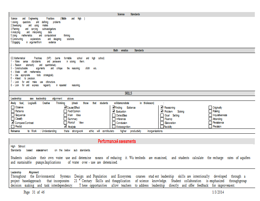This screenshot has height=201, width=260.
Task: Check the Main Idea checkbox
Action: point(65,115)
